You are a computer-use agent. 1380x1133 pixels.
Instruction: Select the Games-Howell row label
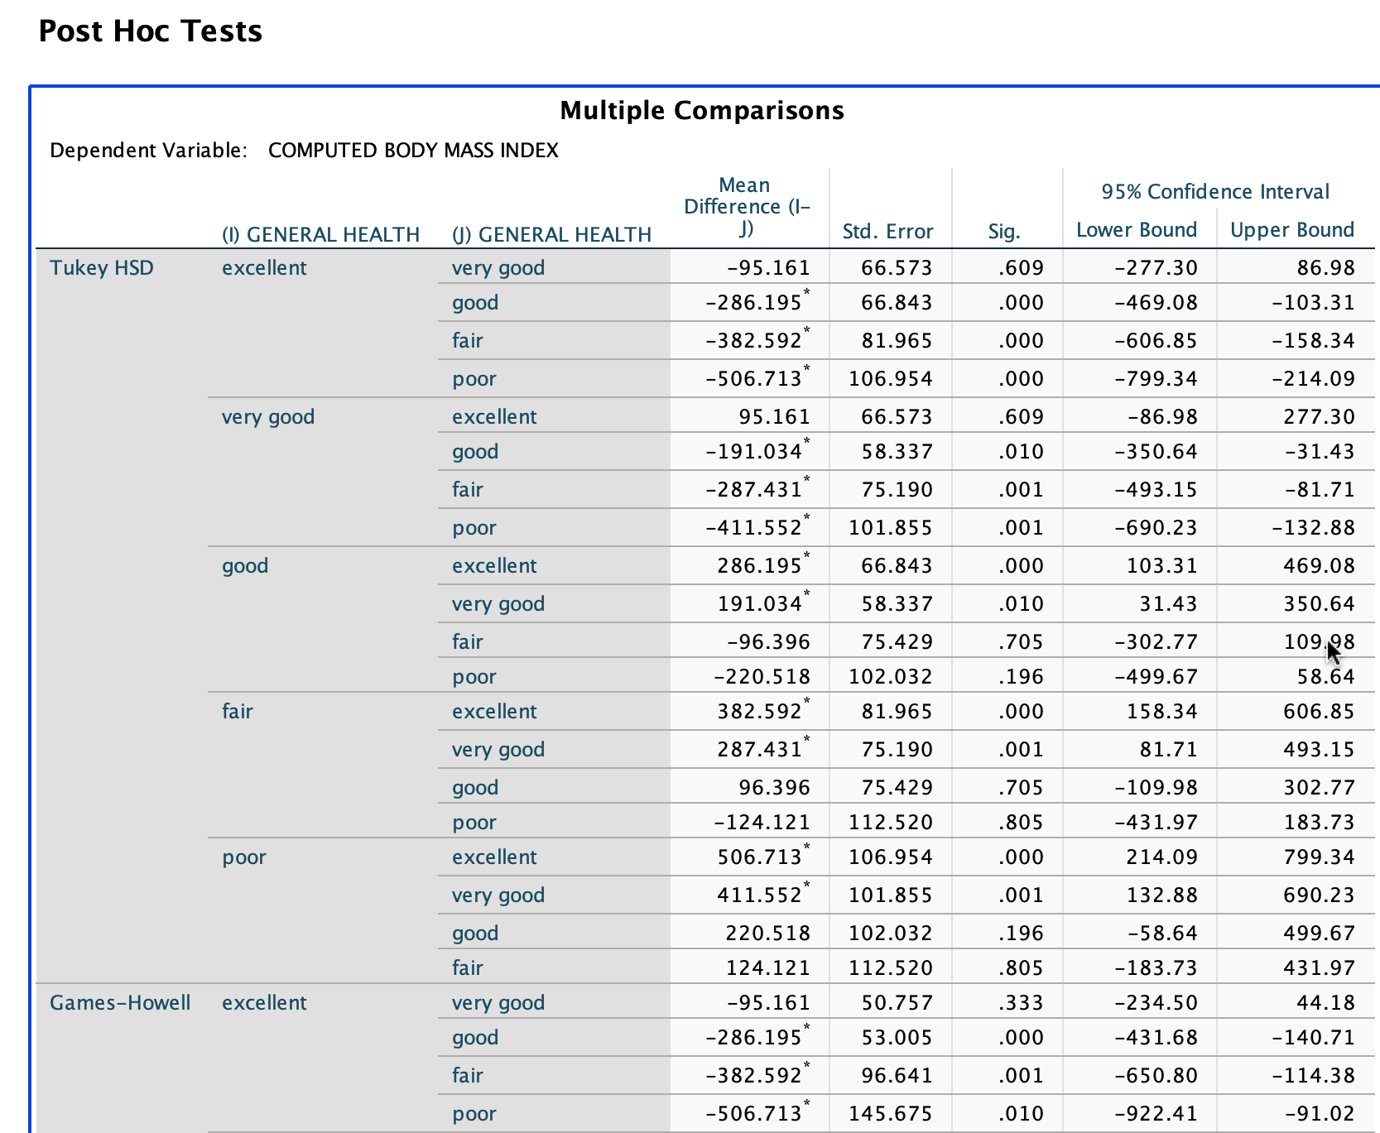[x=120, y=1002]
